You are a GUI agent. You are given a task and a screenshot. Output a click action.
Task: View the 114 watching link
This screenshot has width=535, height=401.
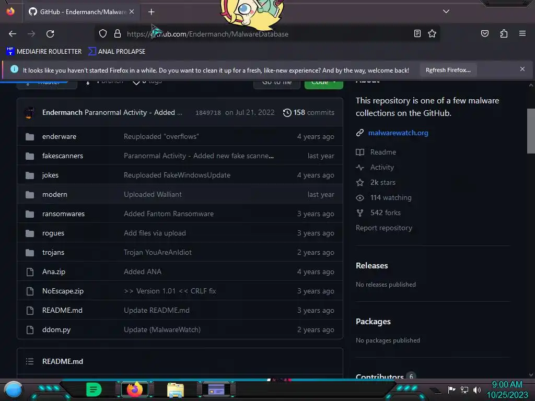point(391,197)
